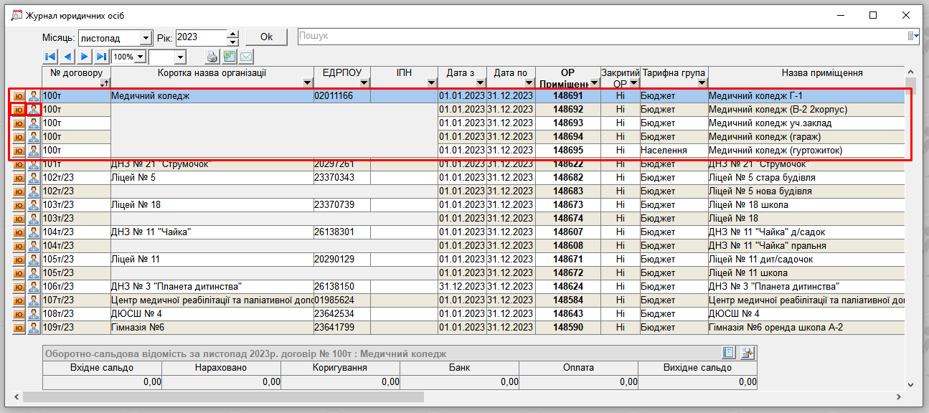This screenshot has width=929, height=413.
Task: Click the Excel export icon
Action: tap(230, 57)
